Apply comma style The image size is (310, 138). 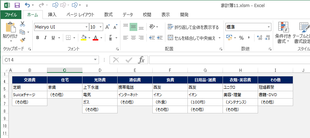click(x=249, y=37)
